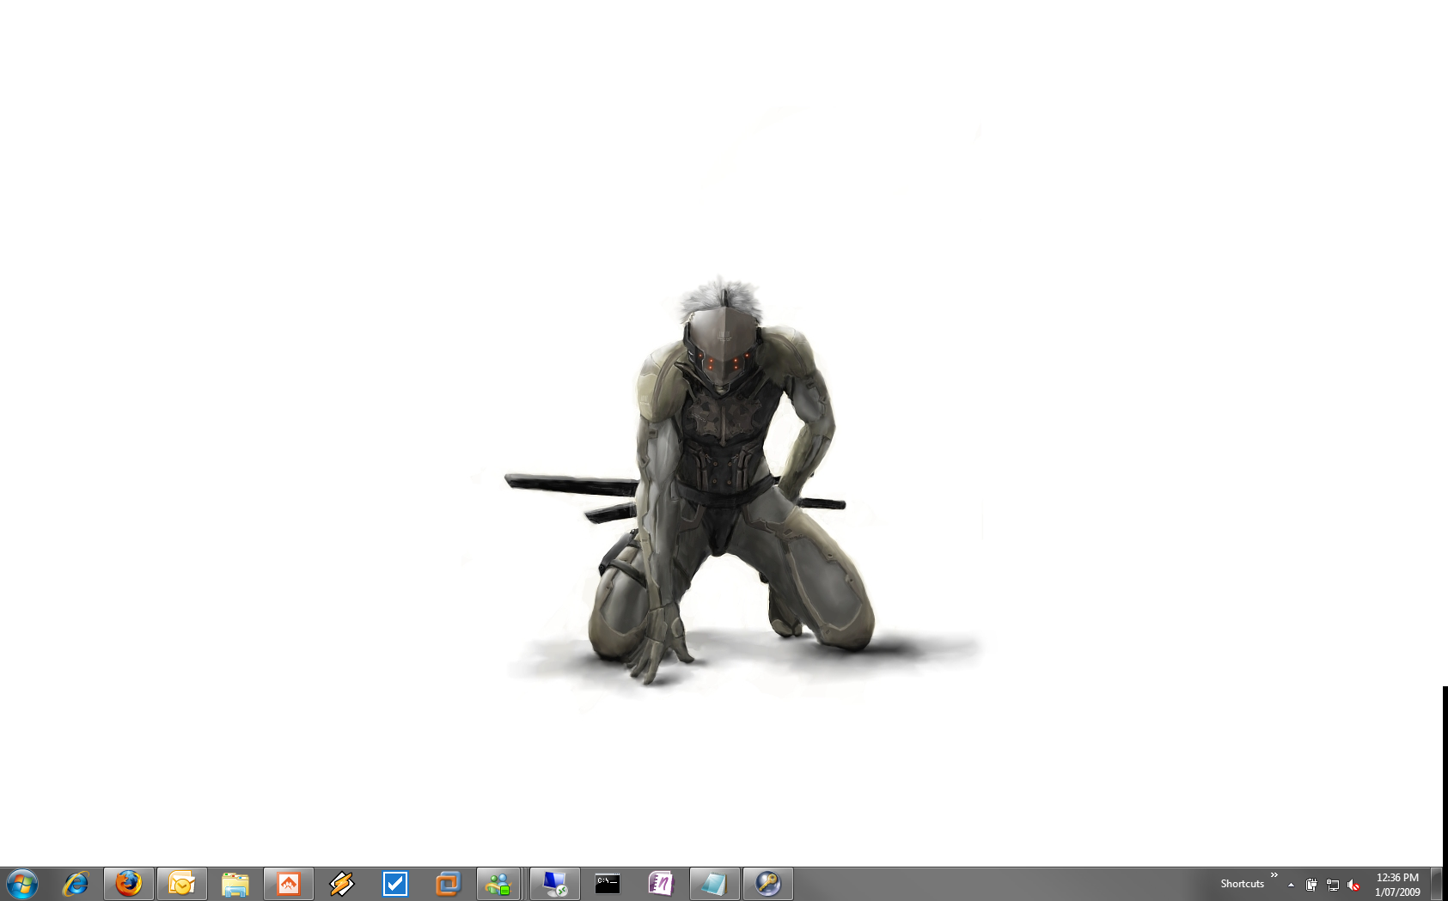Launch Internet Explorer from the taskbar
The height and width of the screenshot is (901, 1448).
click(x=76, y=884)
